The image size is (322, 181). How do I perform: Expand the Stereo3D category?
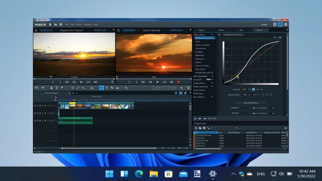[212, 80]
